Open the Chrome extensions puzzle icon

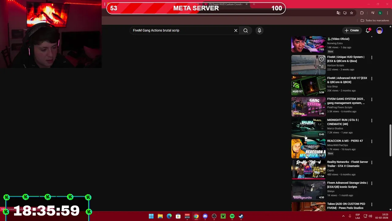coord(362,13)
